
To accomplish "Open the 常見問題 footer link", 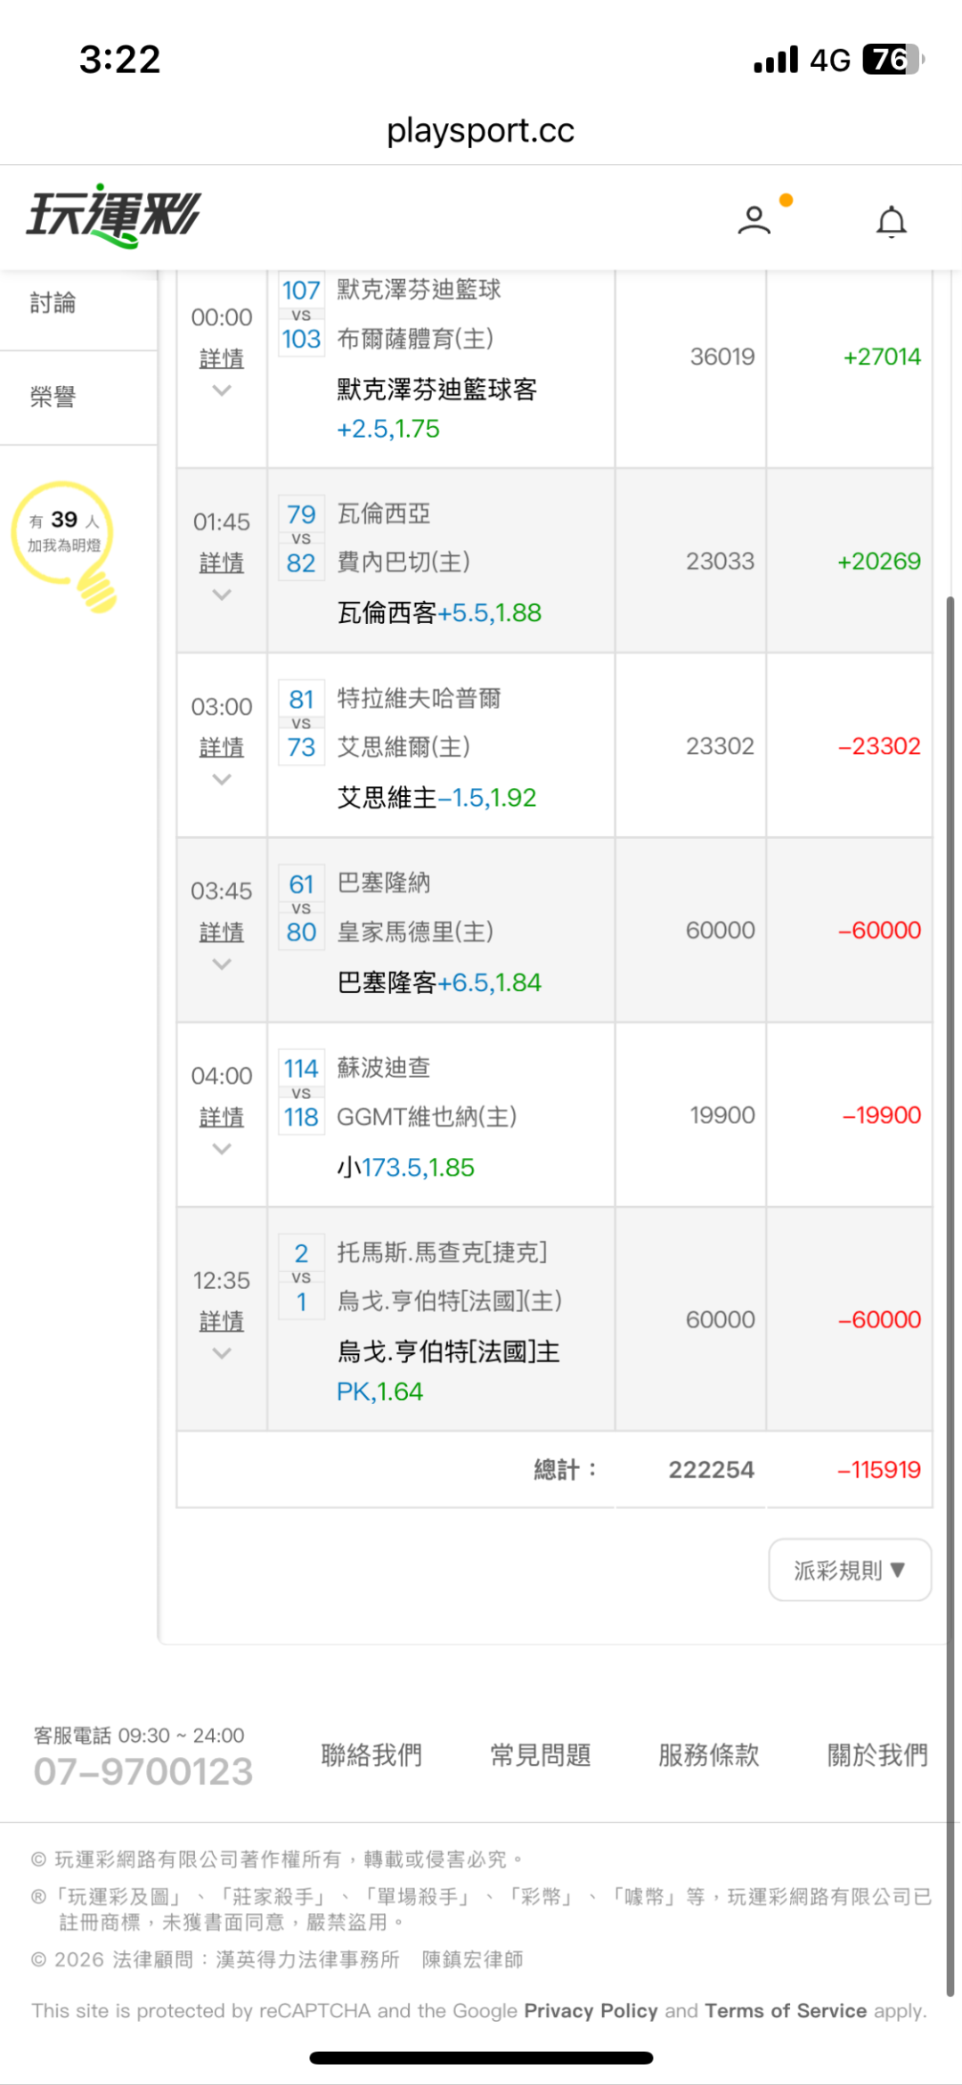I will tap(541, 1755).
